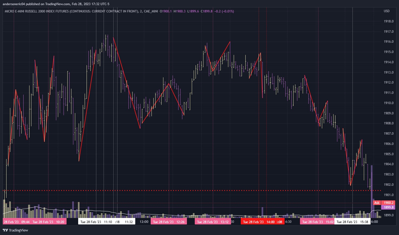
Task: Click the 1905.0 price axis label
Action: click(389, 154)
